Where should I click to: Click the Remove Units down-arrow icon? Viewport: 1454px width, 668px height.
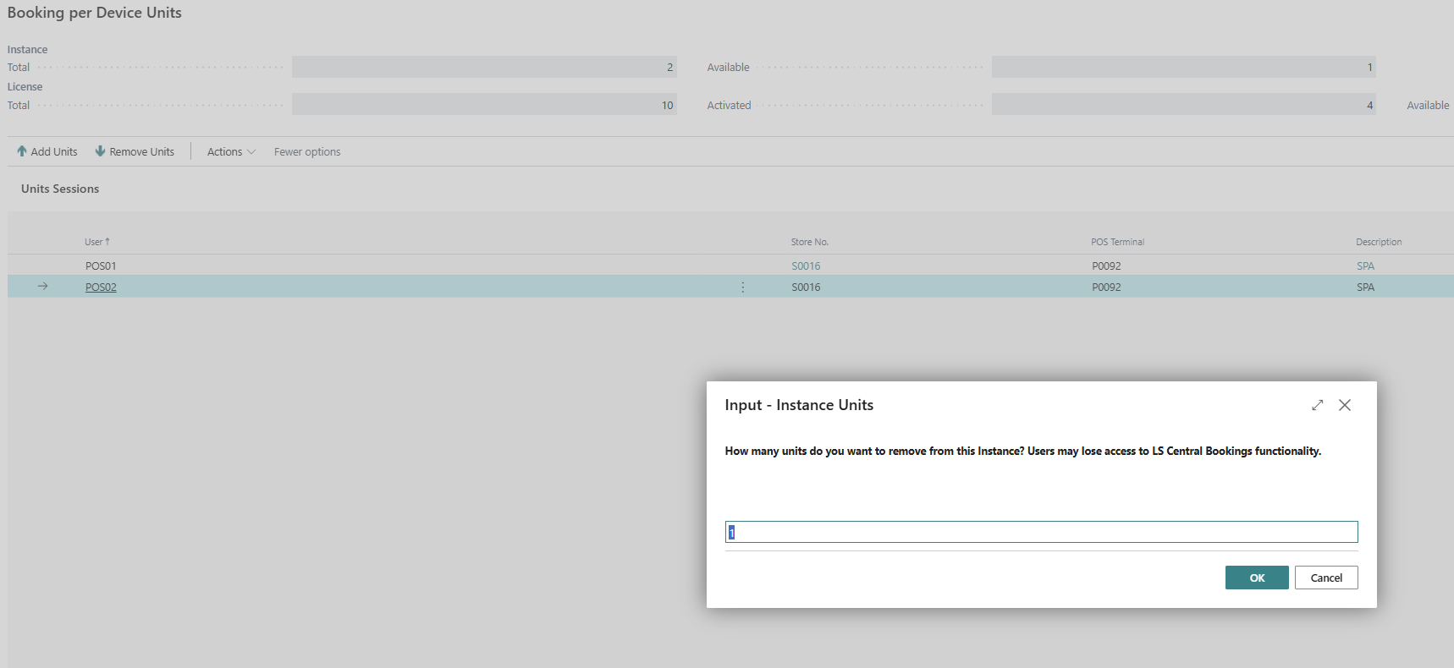coord(100,151)
